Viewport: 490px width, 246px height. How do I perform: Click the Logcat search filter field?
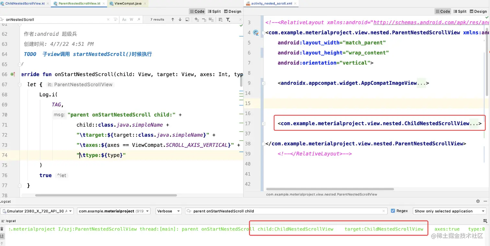pos(286,211)
